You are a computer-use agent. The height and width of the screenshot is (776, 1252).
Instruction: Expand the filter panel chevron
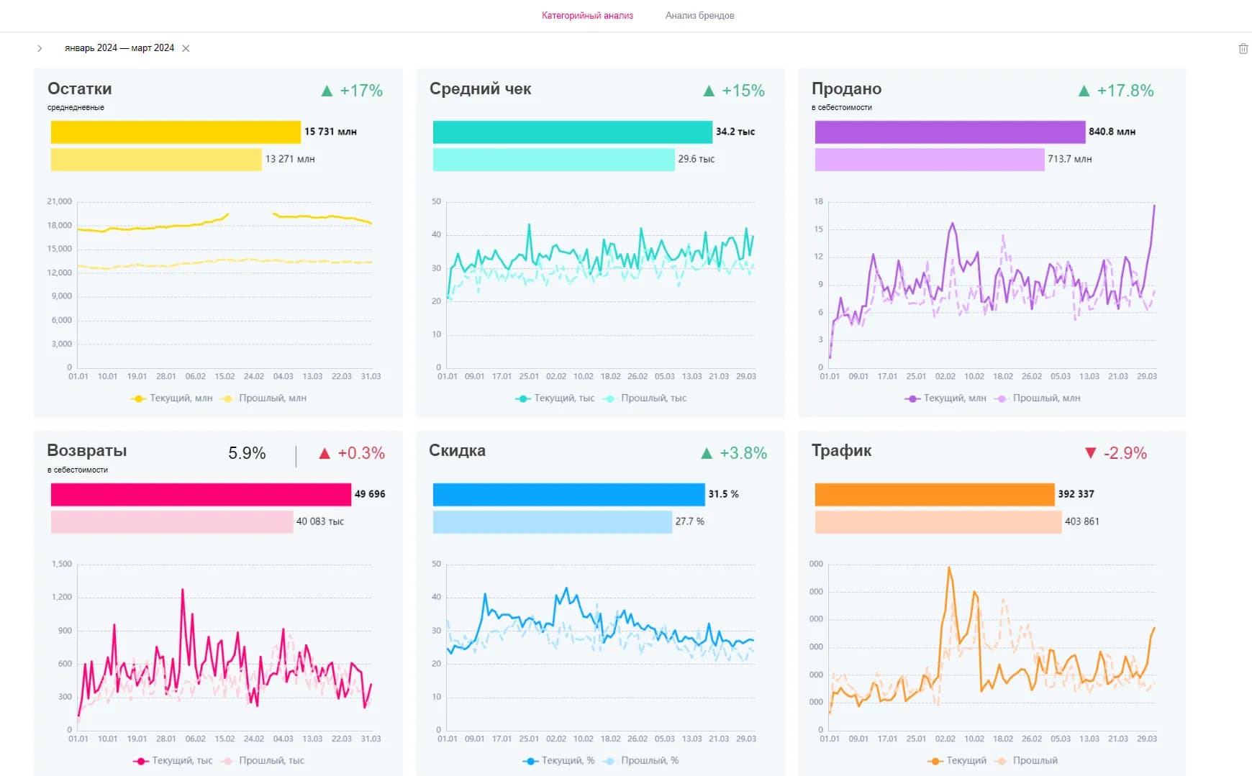40,48
